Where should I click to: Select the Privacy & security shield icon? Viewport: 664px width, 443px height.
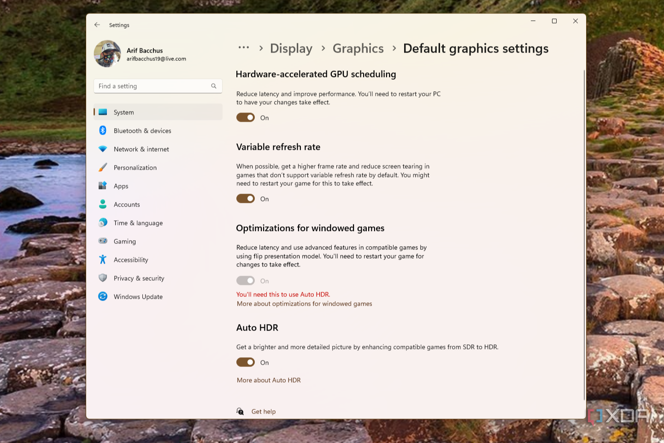(102, 278)
